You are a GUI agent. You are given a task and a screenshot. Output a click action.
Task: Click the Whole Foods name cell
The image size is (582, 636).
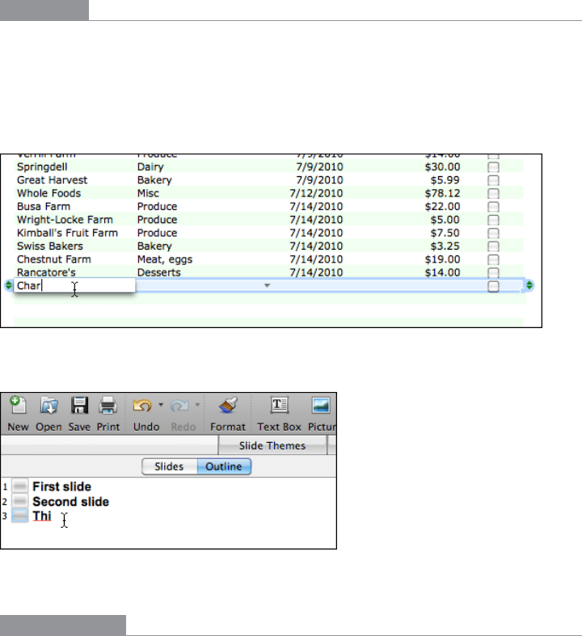click(x=48, y=193)
